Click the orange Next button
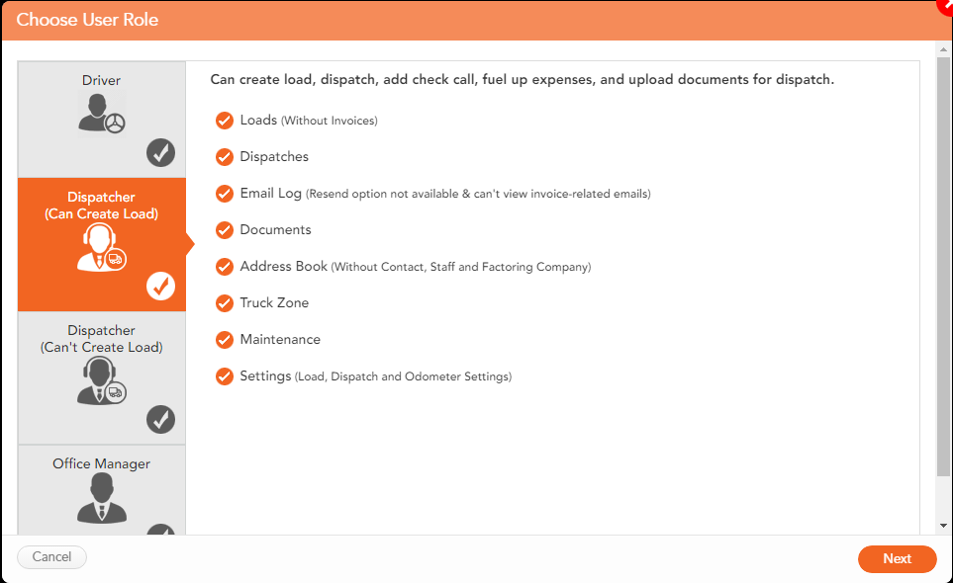 897,558
